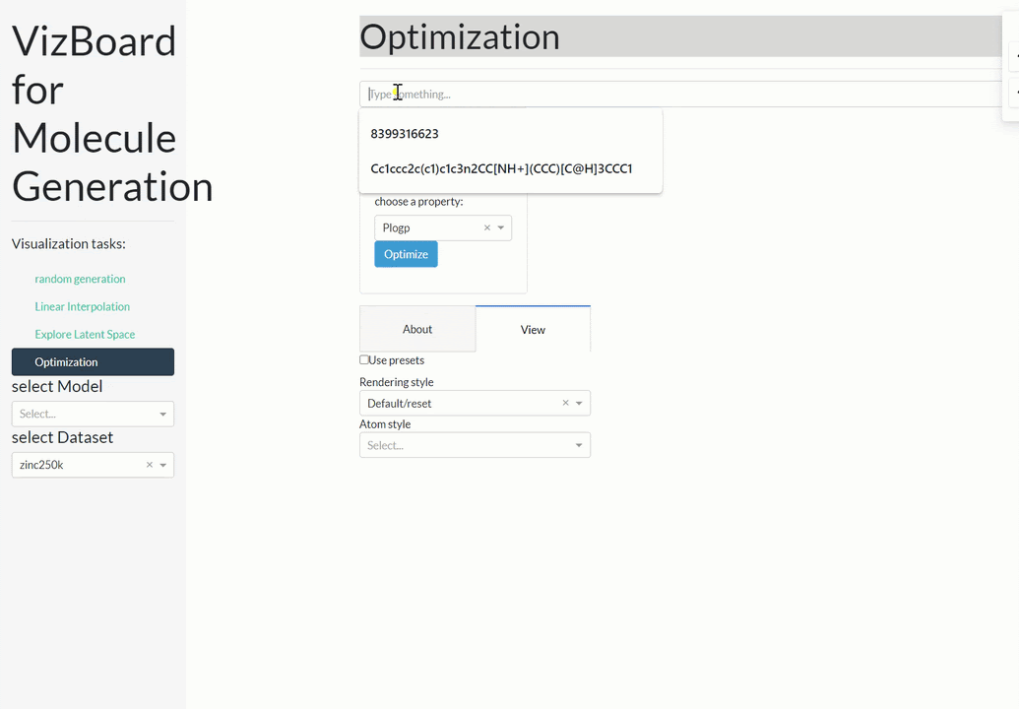Open the Plogp property dropdown arrow

(501, 227)
